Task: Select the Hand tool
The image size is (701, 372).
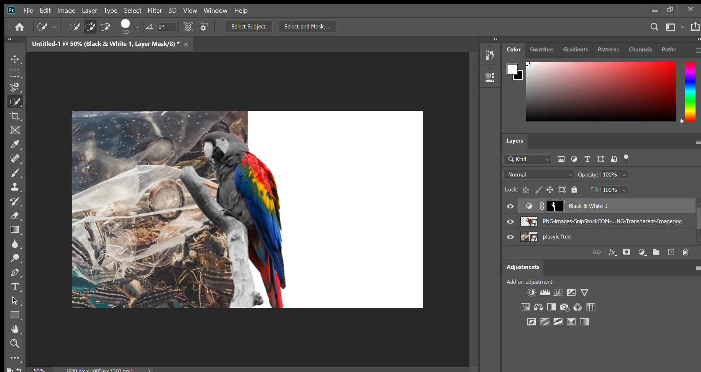Action: 15,329
